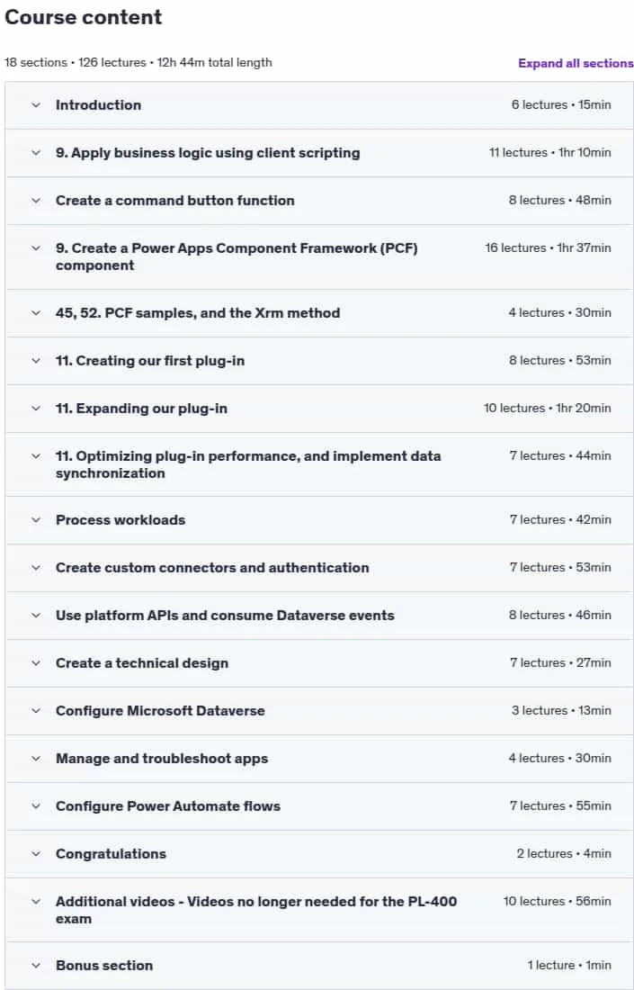Select Use platform APIs and consume Dataverse events
Screen dimensions: 634x990
click(x=319, y=616)
